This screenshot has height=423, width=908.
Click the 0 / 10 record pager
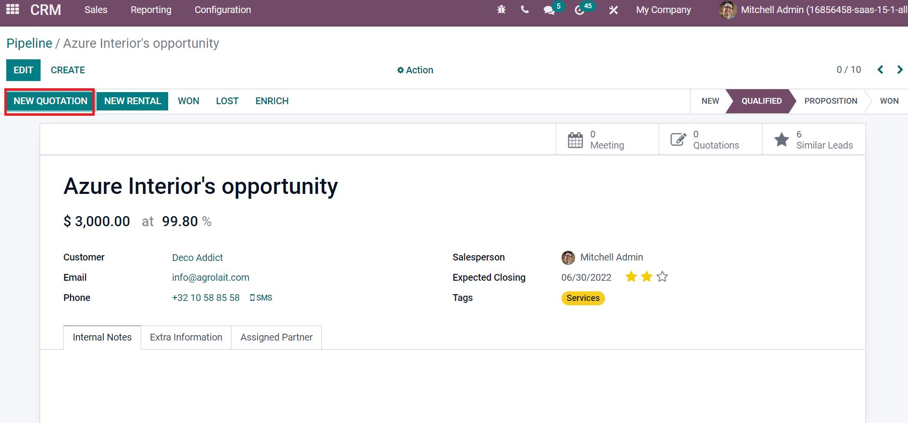tap(849, 69)
